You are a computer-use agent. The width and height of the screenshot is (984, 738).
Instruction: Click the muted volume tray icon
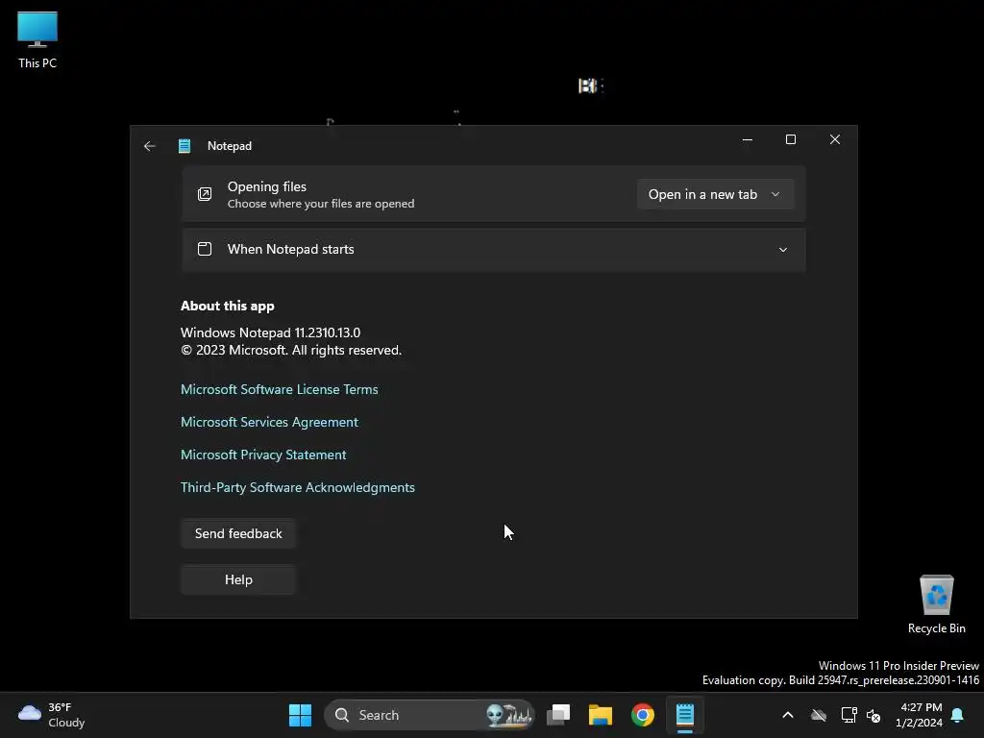click(x=873, y=715)
